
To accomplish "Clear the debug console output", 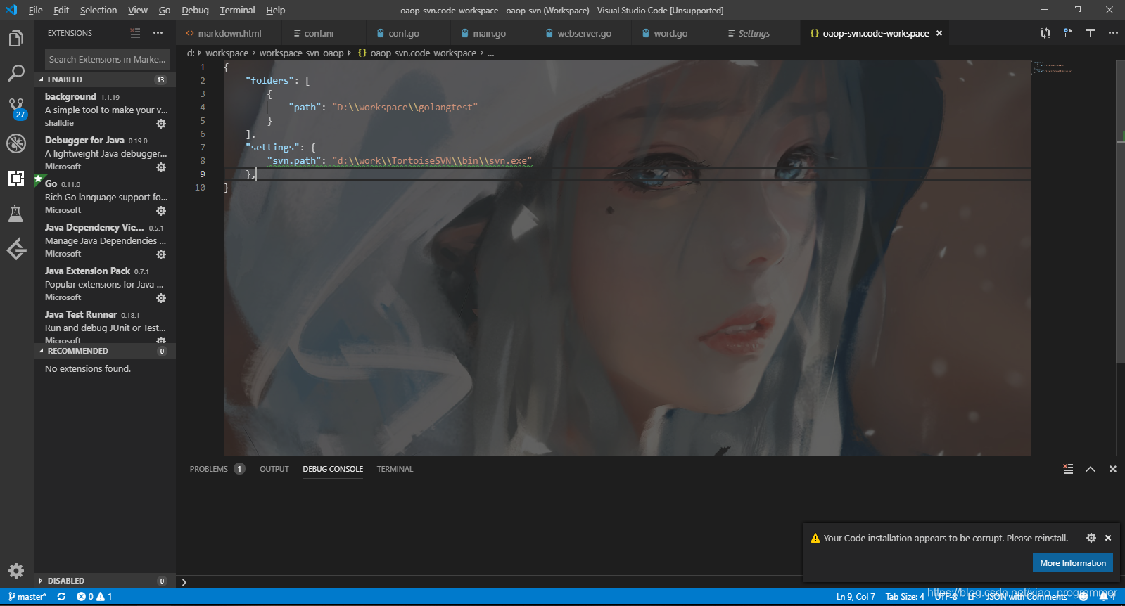I will click(1068, 469).
